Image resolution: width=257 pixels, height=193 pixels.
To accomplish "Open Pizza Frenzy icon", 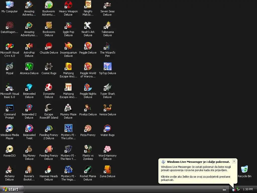I will pyautogui.click(x=88, y=128).
